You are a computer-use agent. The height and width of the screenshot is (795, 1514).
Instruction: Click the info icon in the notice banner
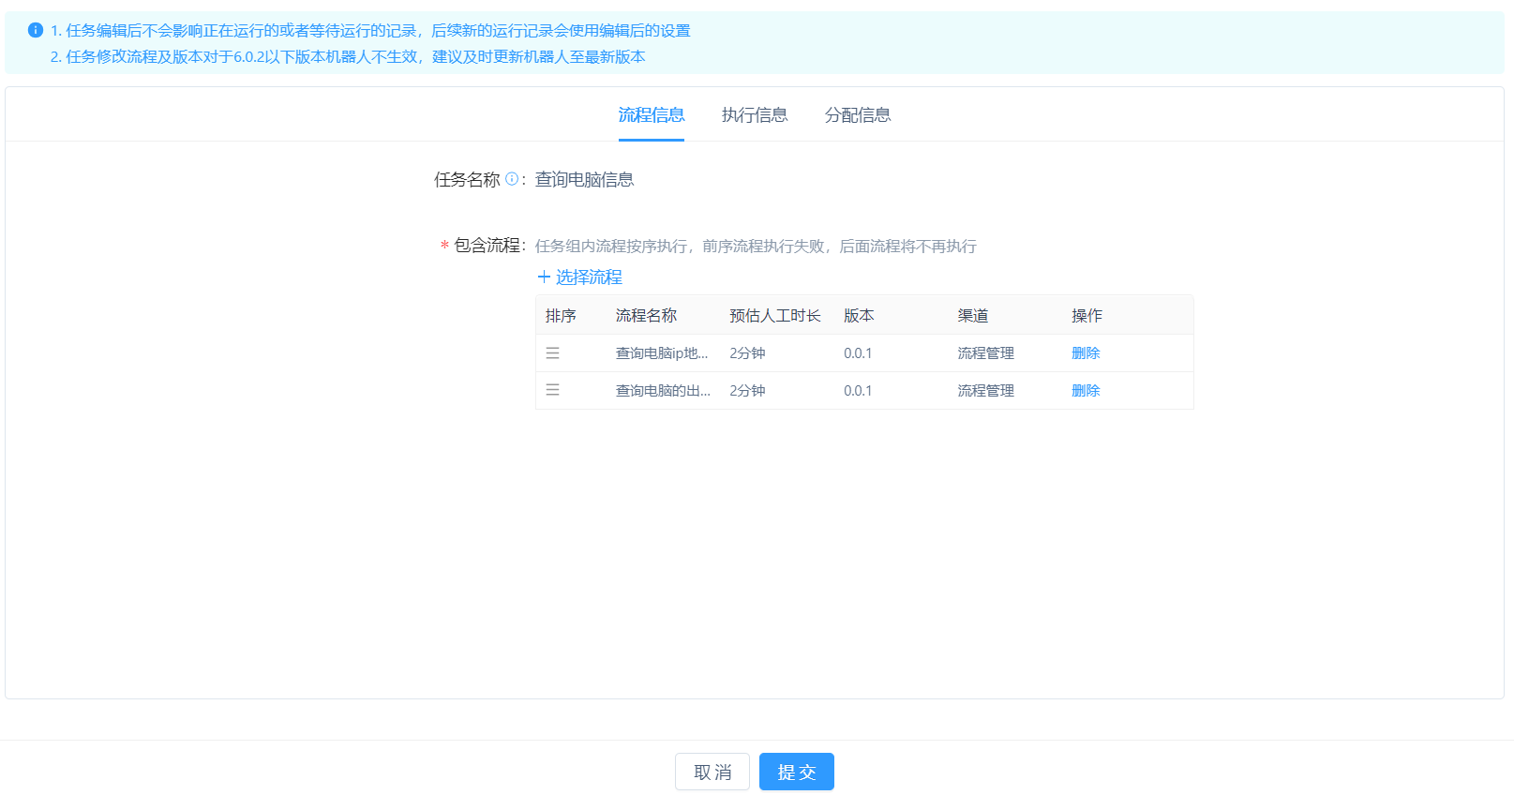tap(36, 30)
